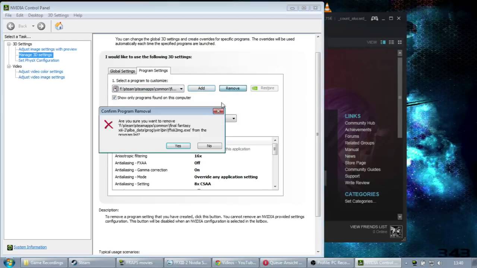Switch to Global Settings tab
Viewport: 477px width, 268px height.
coord(122,71)
